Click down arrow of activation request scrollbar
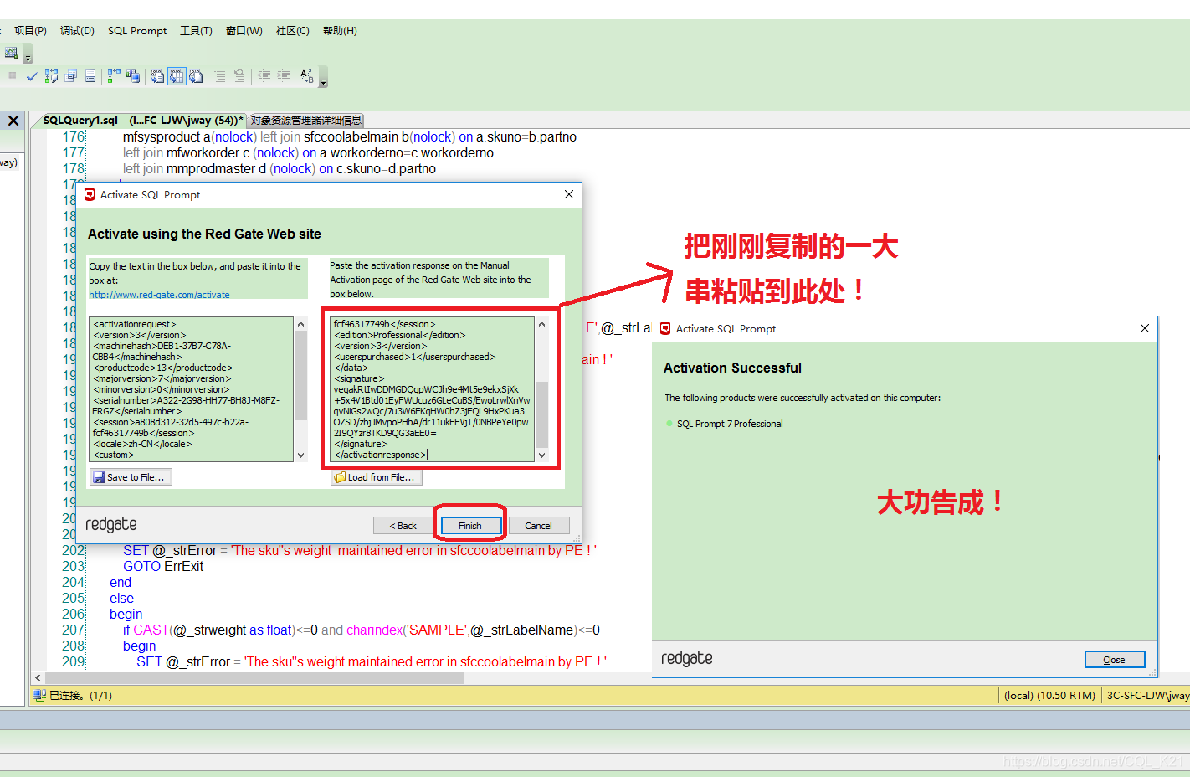The width and height of the screenshot is (1190, 777). pos(301,455)
